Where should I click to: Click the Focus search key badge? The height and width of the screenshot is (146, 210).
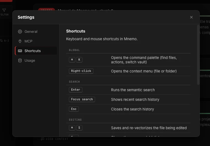click(82, 99)
